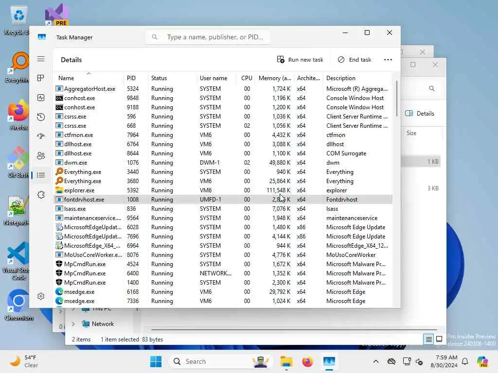Click End task button
The width and height of the screenshot is (498, 373).
pos(355,60)
